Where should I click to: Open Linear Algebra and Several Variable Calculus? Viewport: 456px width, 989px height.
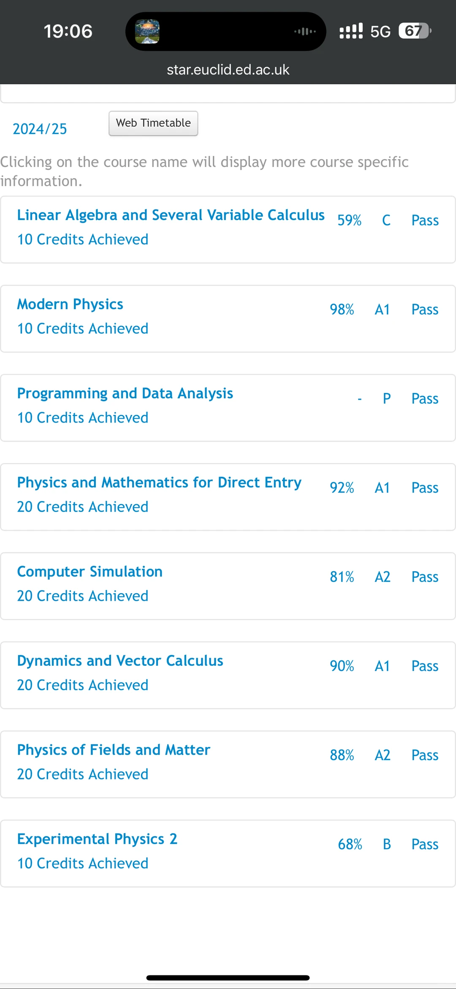pos(171,215)
